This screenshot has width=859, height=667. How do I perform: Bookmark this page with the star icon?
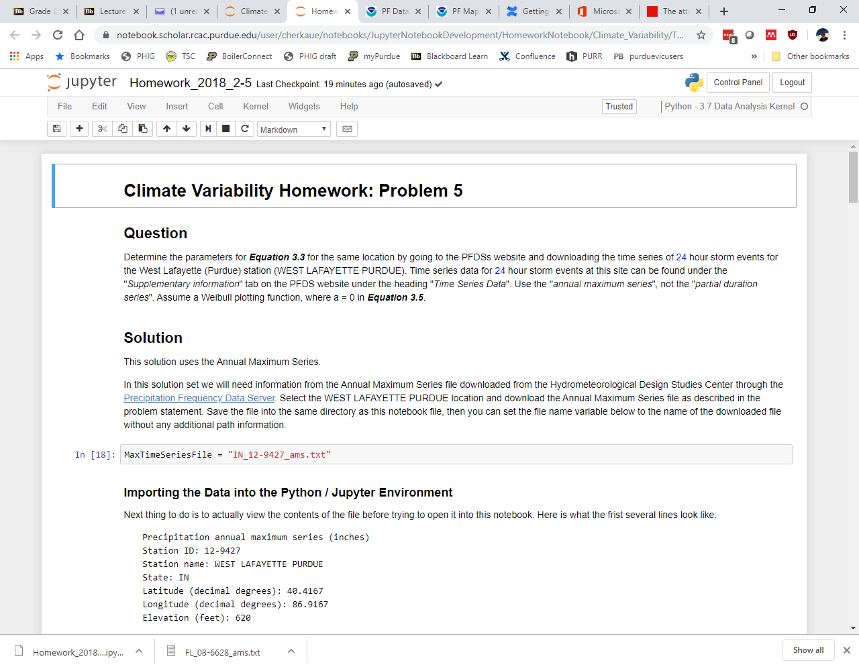click(701, 35)
